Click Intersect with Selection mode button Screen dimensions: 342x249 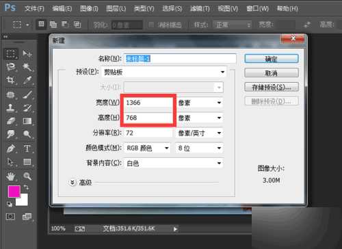77,24
